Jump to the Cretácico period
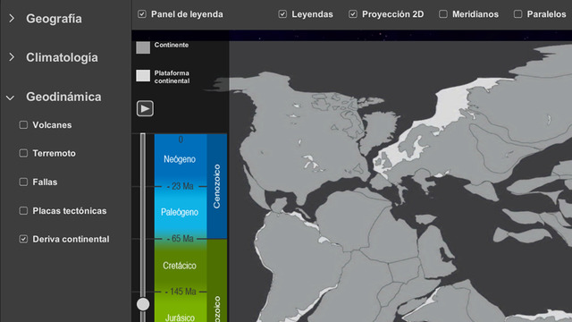Viewport: 572px width, 322px height. coord(180,266)
